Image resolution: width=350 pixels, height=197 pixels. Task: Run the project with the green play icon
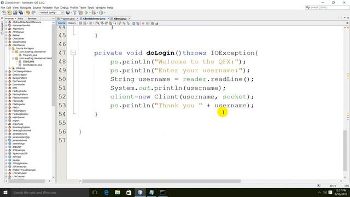(86, 13)
